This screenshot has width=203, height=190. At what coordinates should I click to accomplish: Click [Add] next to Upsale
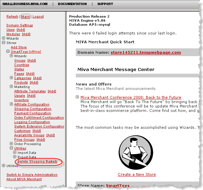point(31,96)
